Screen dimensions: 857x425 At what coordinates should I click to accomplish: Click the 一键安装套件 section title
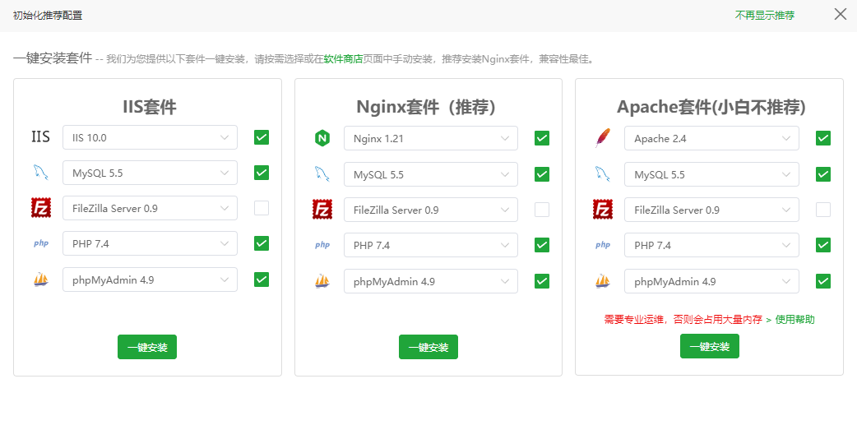53,58
